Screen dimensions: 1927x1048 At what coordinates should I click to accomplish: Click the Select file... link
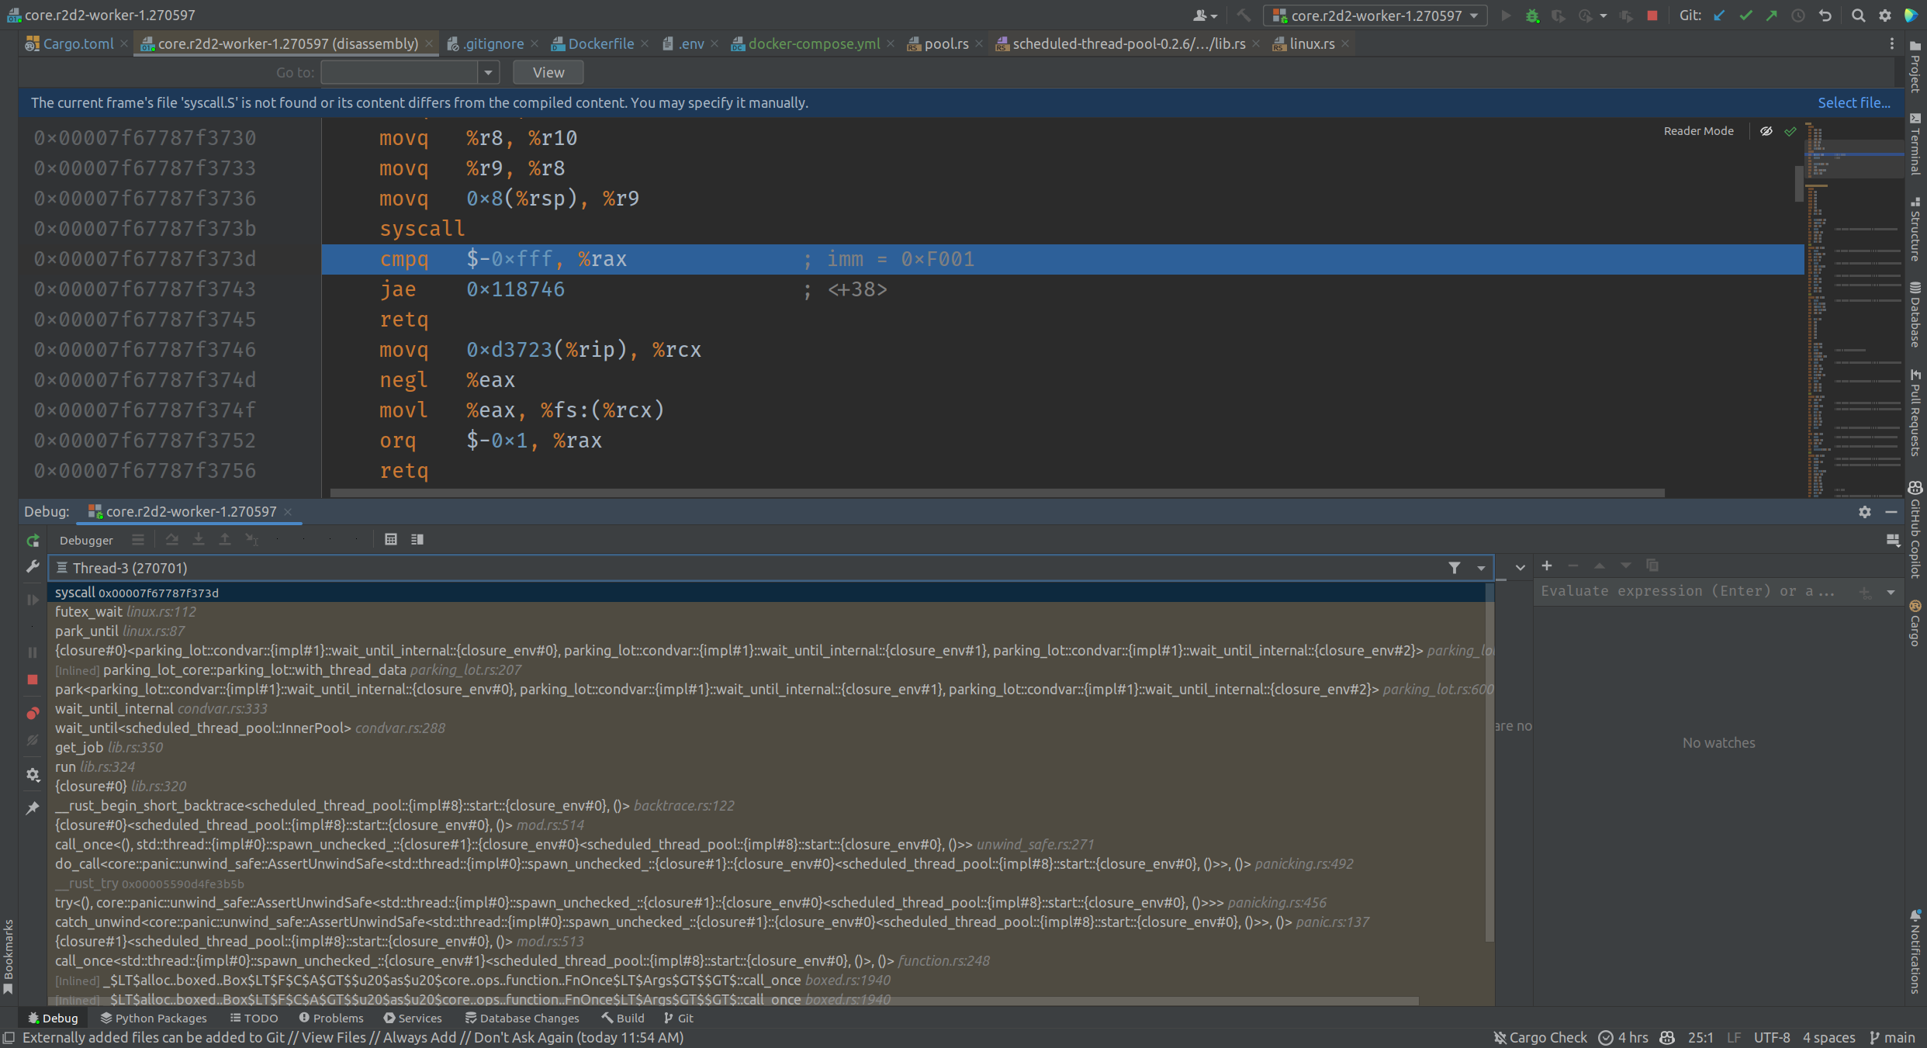pyautogui.click(x=1853, y=102)
